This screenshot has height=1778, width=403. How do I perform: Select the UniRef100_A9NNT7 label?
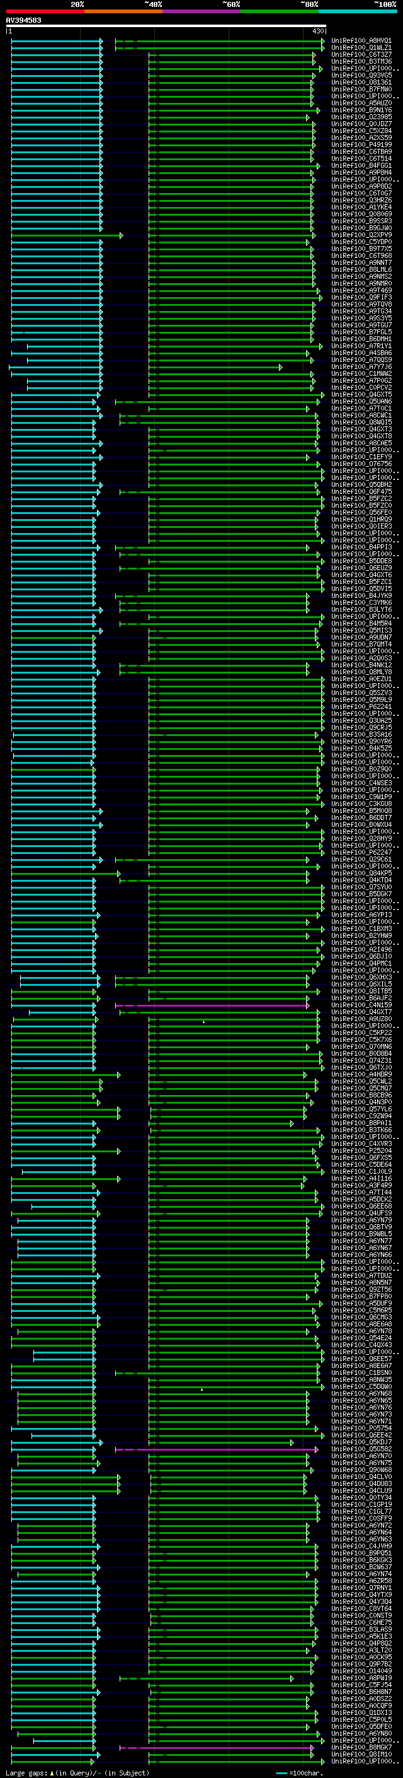[x=361, y=262]
